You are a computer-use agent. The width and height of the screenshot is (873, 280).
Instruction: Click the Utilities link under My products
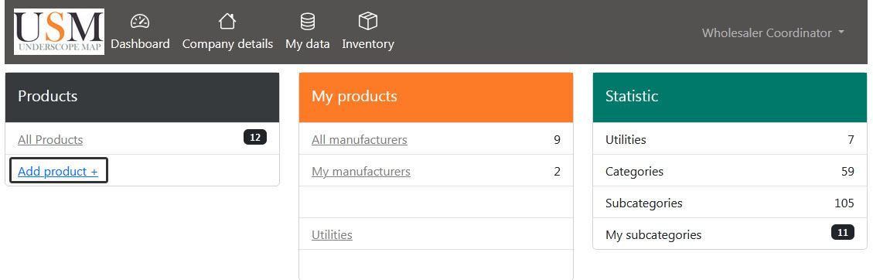(x=332, y=235)
